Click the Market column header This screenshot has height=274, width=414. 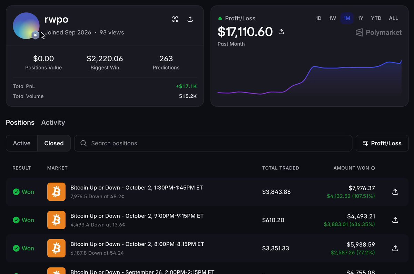[57, 168]
